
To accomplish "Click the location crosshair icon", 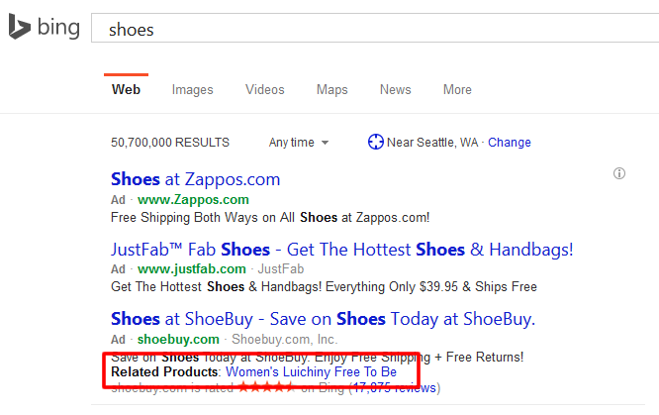I will pyautogui.click(x=375, y=142).
